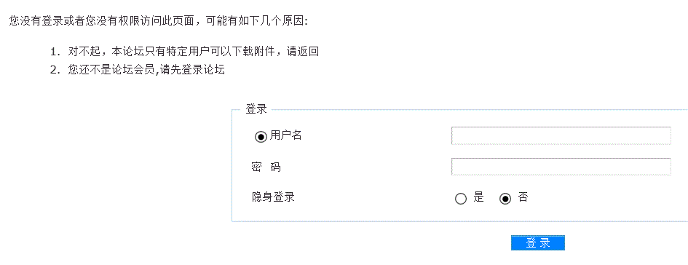This screenshot has height=265, width=688.
Task: Click the 您没有登录 heading message
Action: [x=159, y=21]
